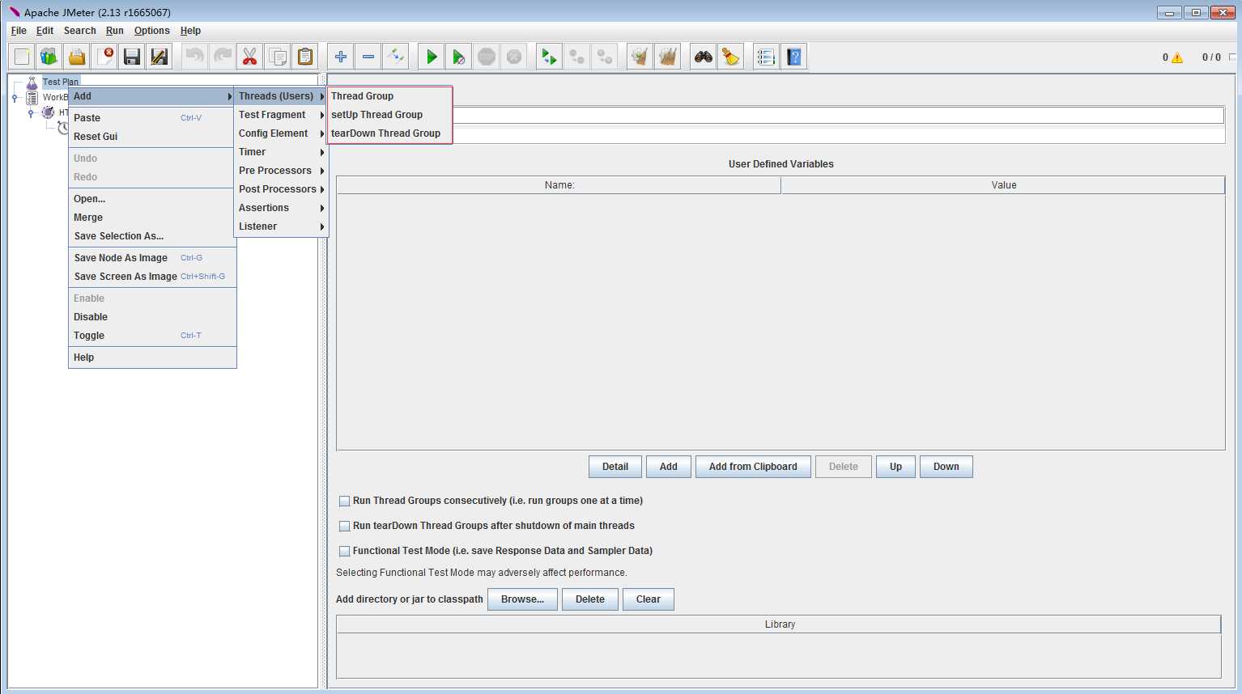This screenshot has width=1242, height=694.
Task: Click the Clear classpath button
Action: pos(649,599)
